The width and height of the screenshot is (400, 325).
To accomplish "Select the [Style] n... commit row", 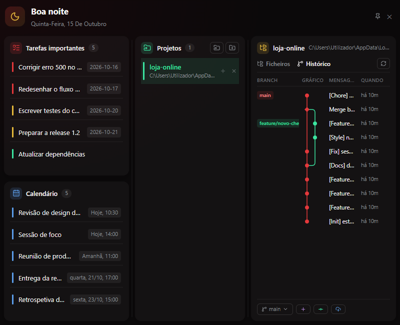I will pos(323,137).
